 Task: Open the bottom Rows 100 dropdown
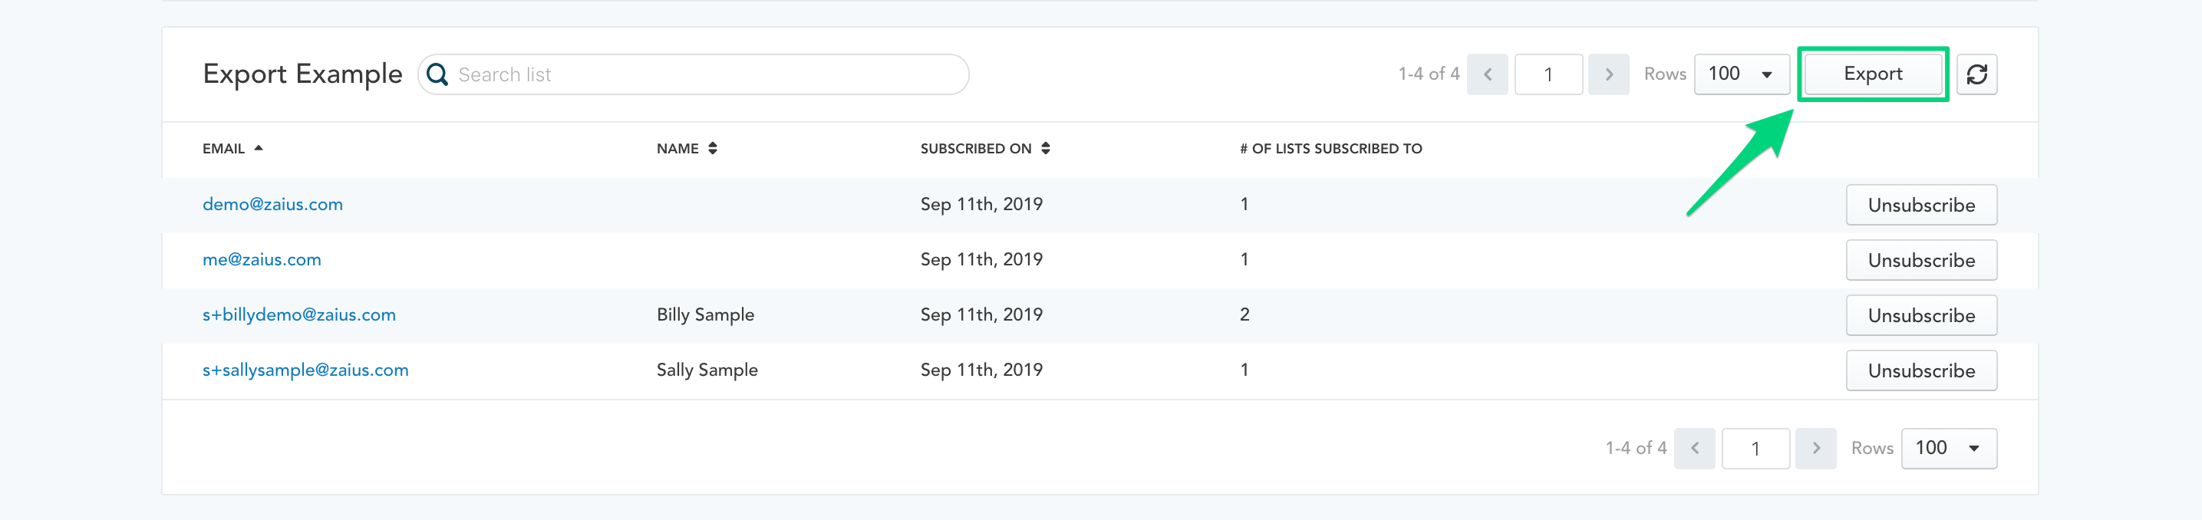(x=1949, y=448)
